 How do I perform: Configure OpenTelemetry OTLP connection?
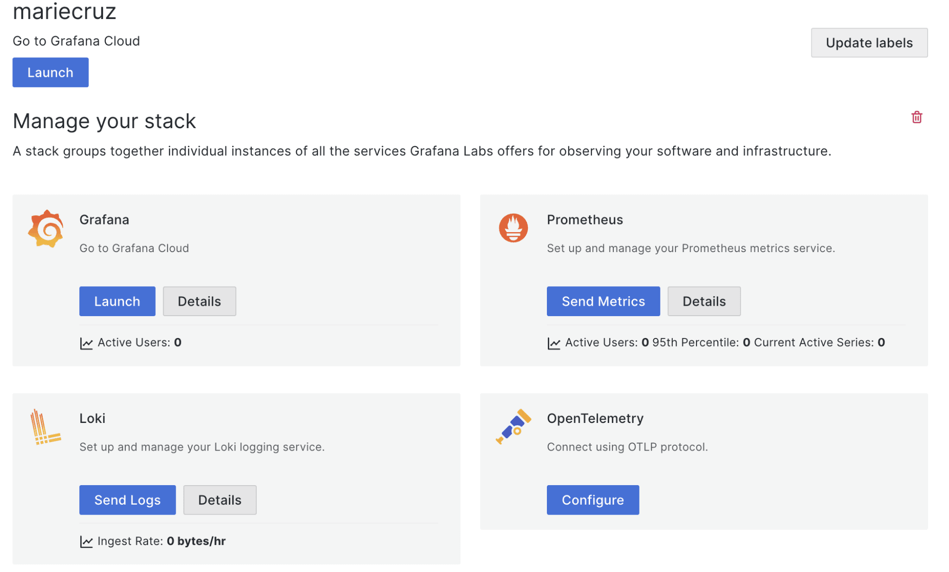tap(593, 500)
